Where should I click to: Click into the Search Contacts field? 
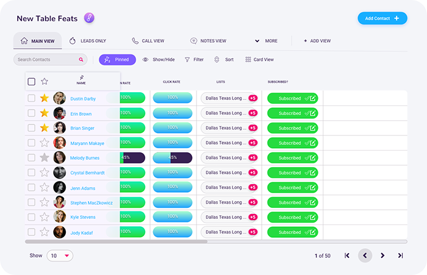(x=51, y=59)
